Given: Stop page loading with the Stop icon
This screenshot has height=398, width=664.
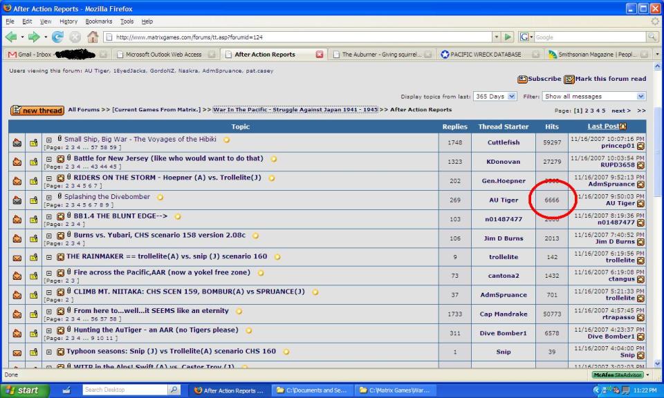Looking at the screenshot, I should [x=75, y=37].
